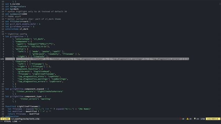Image resolution: width=221 pixels, height=124 pixels.
Task: Click the ~/.config/nvim/init.vim file path in statusline
Action: (x=25, y=119)
